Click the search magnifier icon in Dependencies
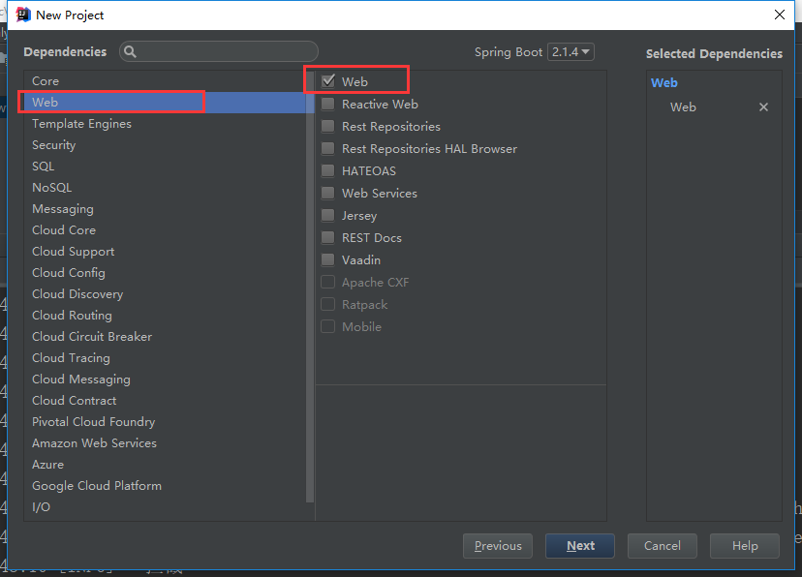 pyautogui.click(x=130, y=51)
